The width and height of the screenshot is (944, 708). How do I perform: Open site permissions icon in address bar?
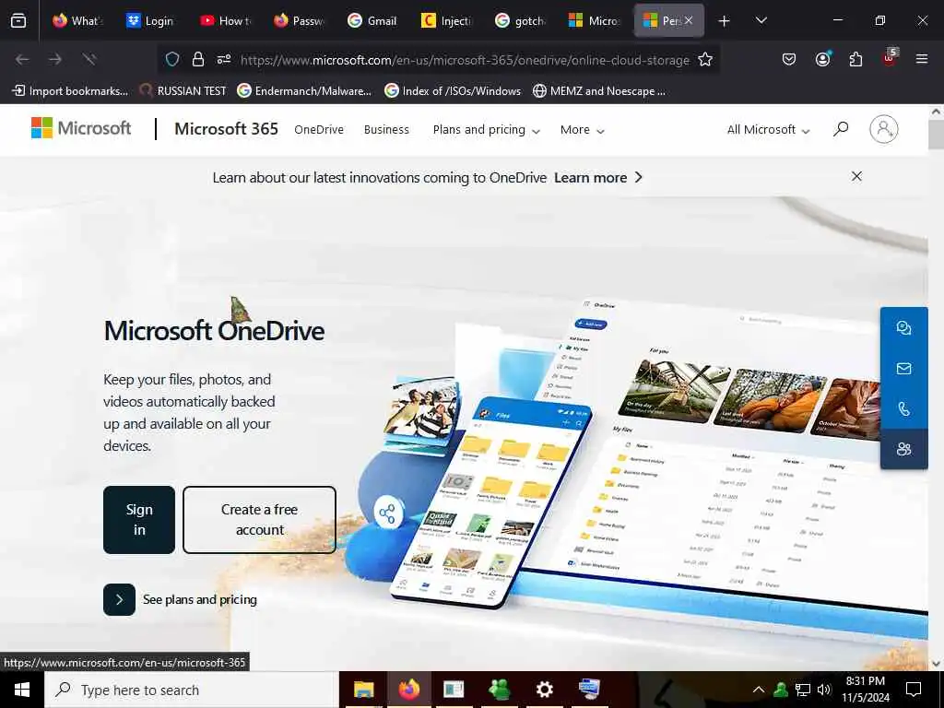[x=224, y=59]
